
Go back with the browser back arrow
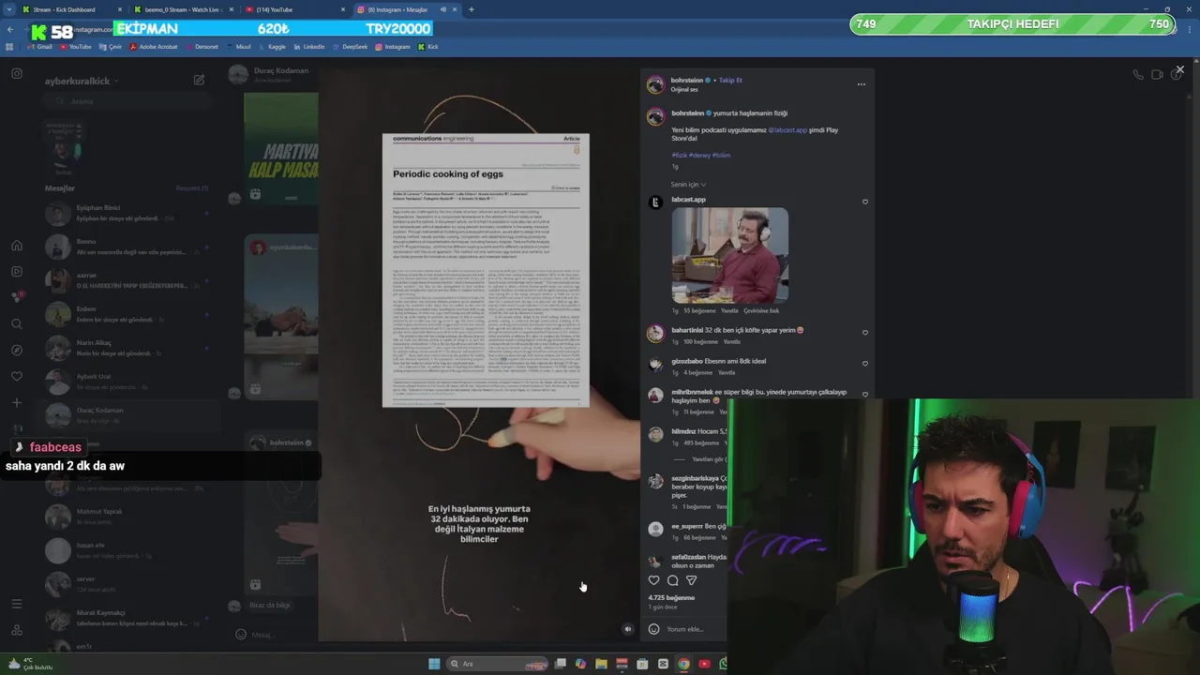[10, 29]
